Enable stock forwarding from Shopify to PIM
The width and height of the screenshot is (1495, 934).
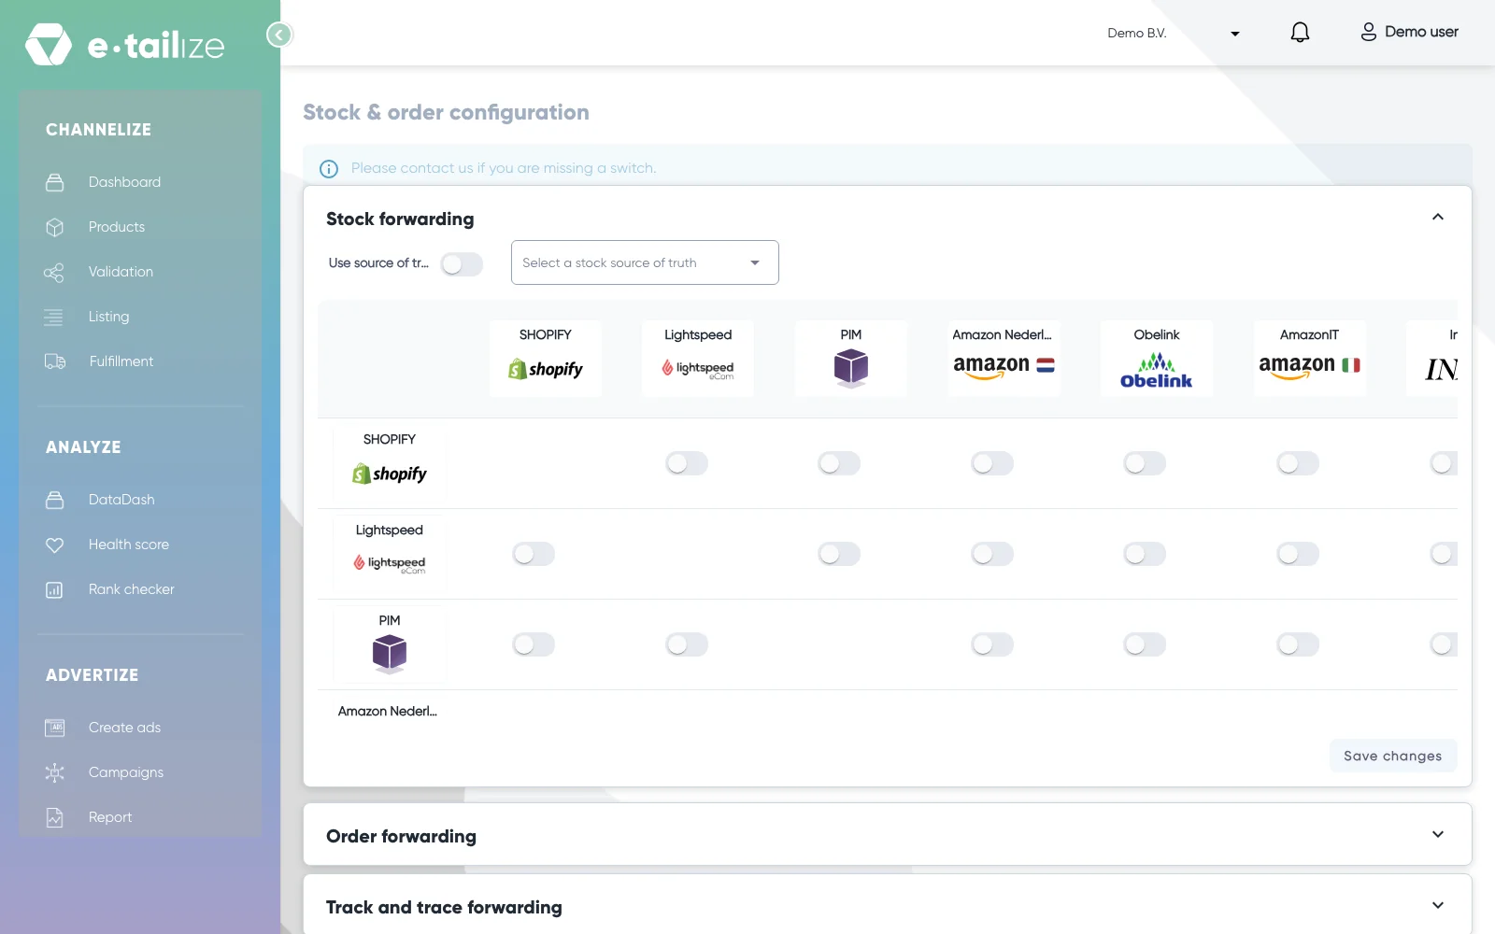(x=839, y=463)
